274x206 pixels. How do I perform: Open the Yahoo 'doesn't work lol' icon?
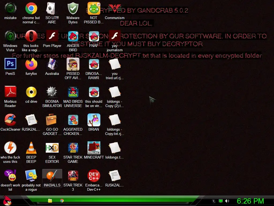click(10, 175)
